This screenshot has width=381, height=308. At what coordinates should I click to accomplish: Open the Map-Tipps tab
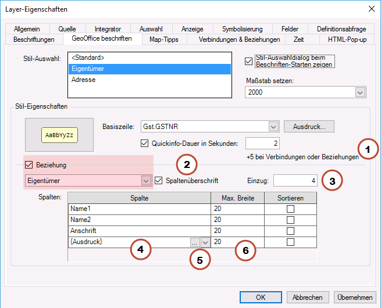point(163,40)
